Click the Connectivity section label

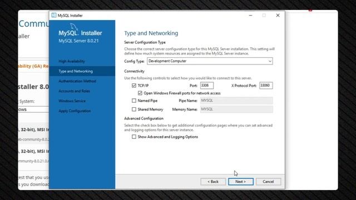(134, 71)
